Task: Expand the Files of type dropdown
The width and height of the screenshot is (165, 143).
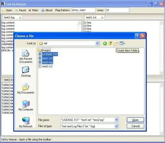Action: tap(117, 126)
